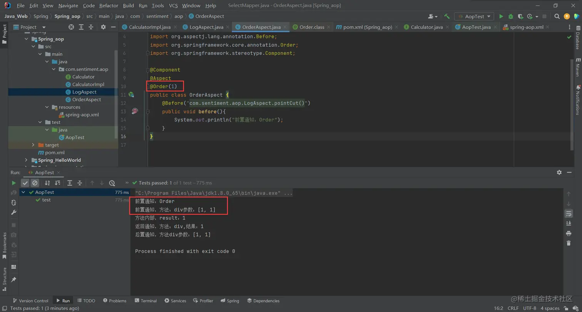This screenshot has height=312, width=582.
Task: Open Search Everywhere magnifier icon
Action: tap(557, 17)
